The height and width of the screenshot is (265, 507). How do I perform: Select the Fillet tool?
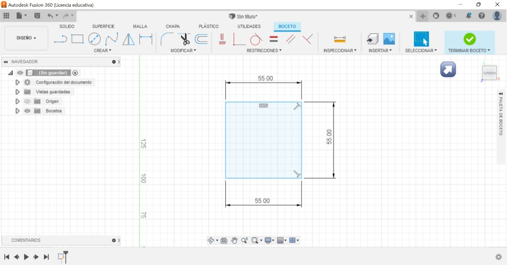(x=167, y=39)
